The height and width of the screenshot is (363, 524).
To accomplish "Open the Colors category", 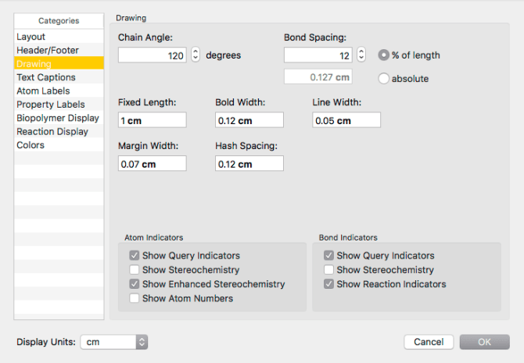I will click(x=31, y=145).
